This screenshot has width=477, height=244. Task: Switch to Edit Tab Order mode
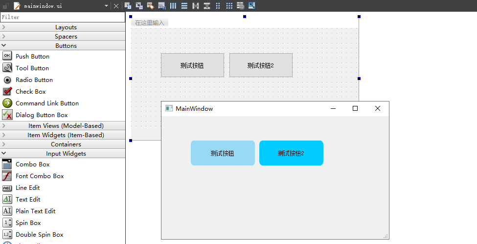pos(161,5)
